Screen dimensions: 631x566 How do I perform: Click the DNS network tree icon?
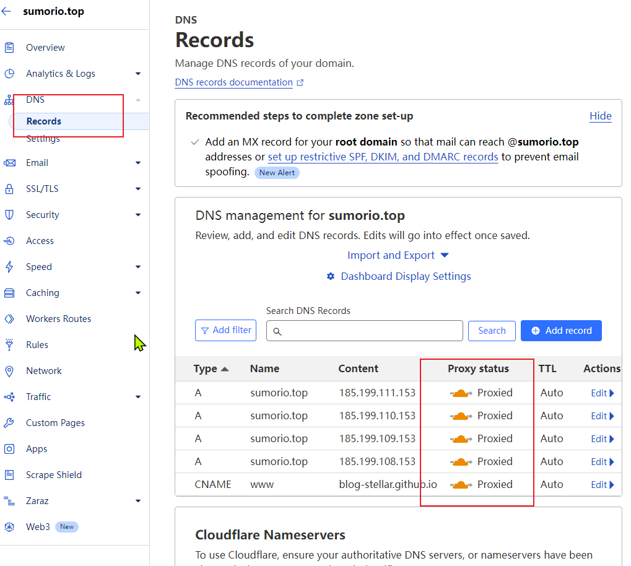9,100
